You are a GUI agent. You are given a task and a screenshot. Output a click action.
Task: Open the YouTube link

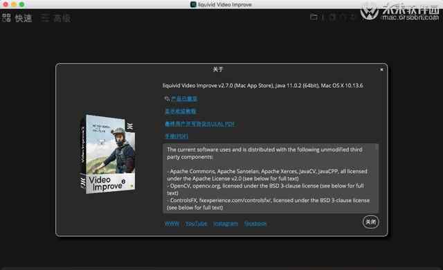(196, 224)
